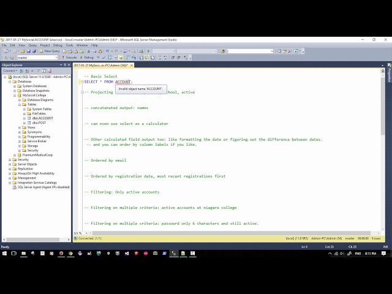Expand the System Databases folder

click(15, 86)
